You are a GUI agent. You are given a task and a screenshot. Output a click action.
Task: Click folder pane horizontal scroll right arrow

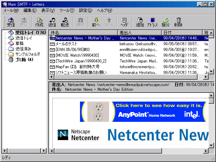pyautogui.click(x=44, y=151)
